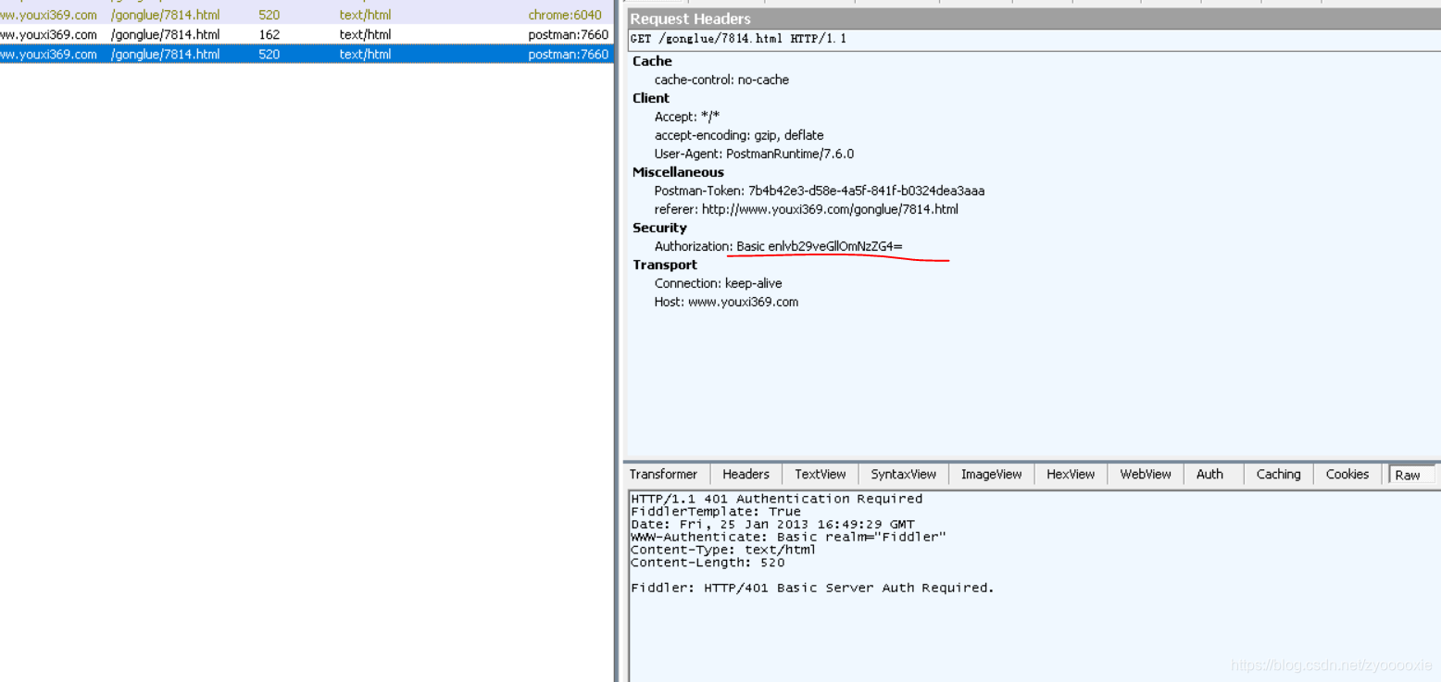The width and height of the screenshot is (1441, 682).
Task: Click the Content-Length: 520 response line
Action: (708, 563)
